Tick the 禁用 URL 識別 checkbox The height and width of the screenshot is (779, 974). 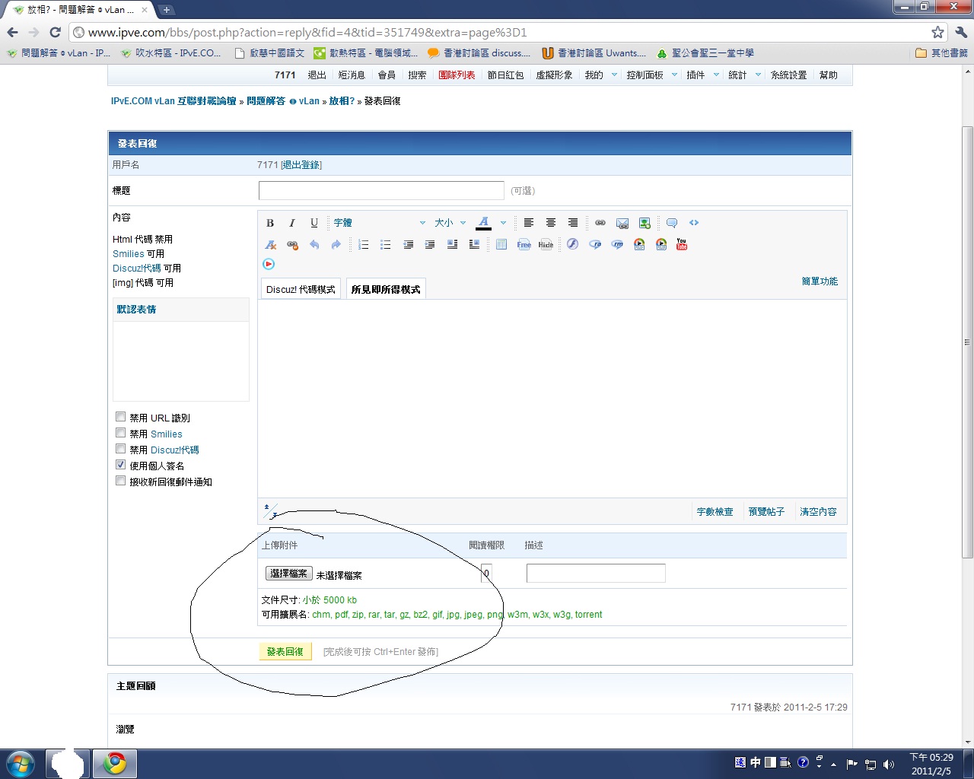120,417
